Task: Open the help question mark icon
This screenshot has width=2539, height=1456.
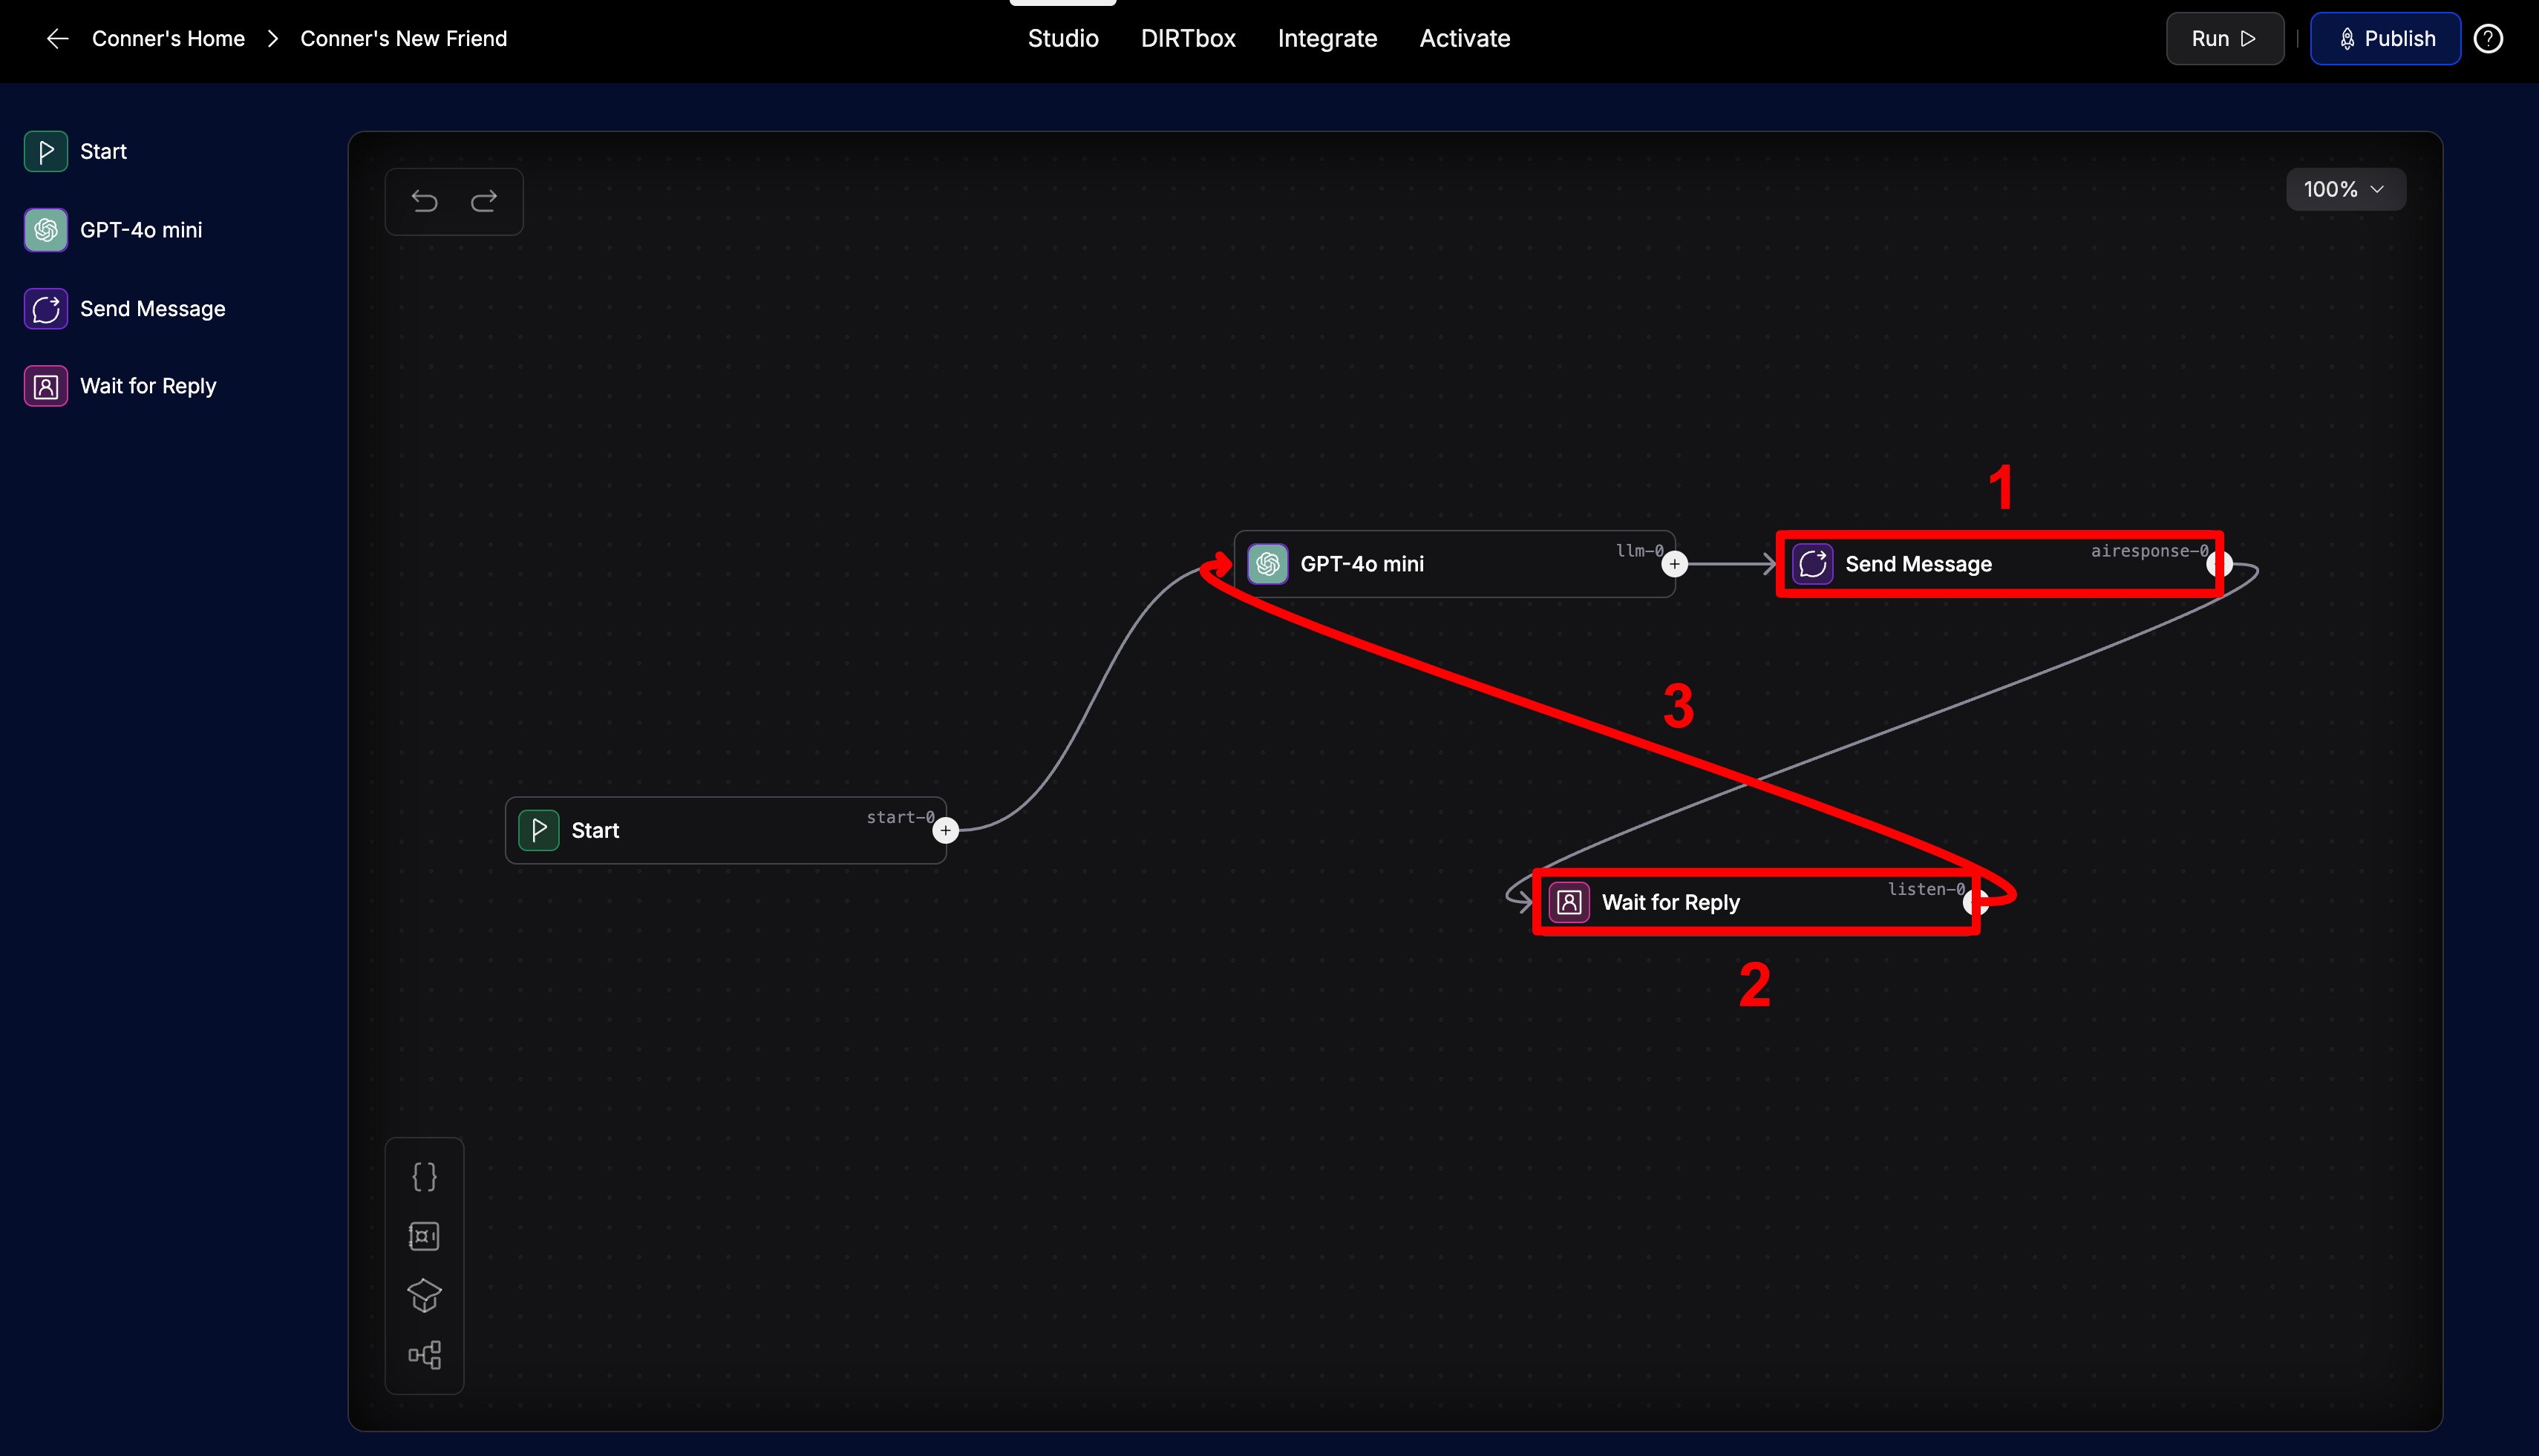Action: coord(2488,38)
